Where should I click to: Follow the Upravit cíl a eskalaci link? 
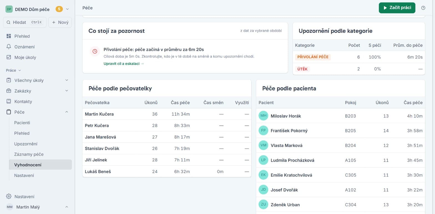point(124,64)
